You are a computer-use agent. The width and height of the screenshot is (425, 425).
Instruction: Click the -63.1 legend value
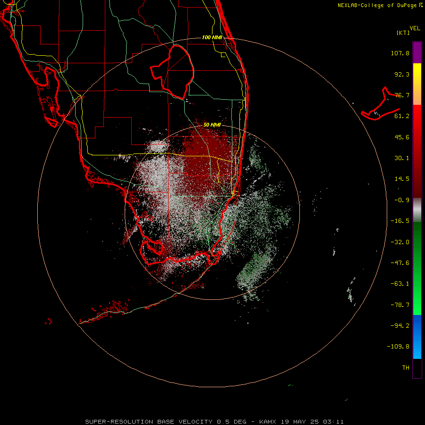(x=400, y=284)
